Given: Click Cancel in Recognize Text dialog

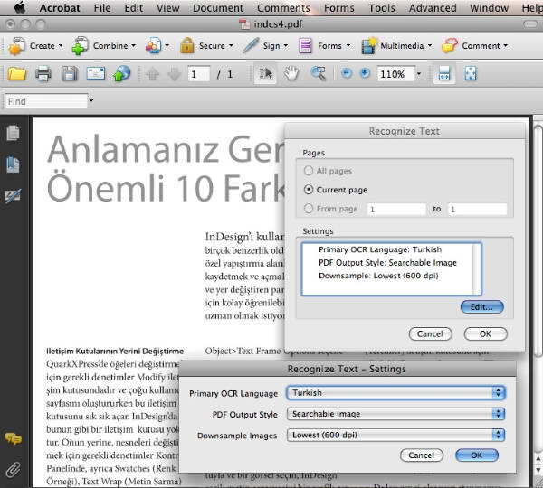Looking at the screenshot, I should click(430, 333).
